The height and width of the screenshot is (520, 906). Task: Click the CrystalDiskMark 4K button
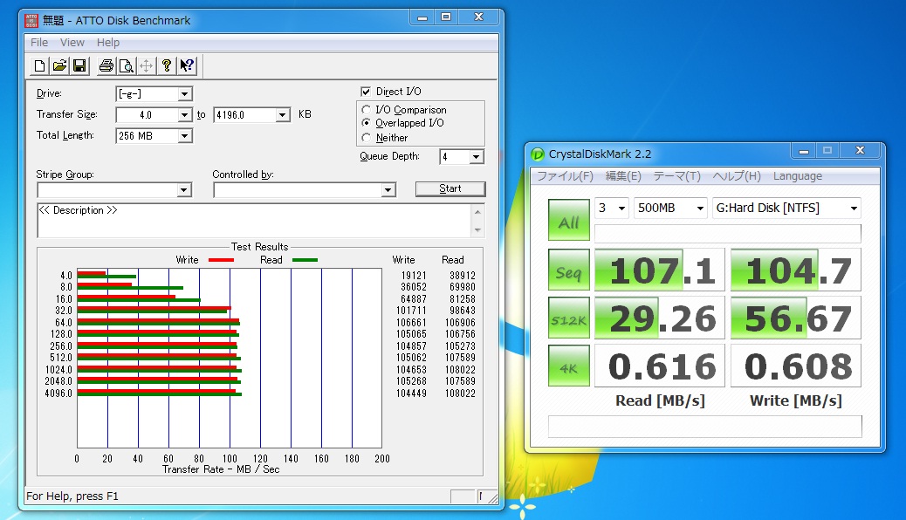568,366
